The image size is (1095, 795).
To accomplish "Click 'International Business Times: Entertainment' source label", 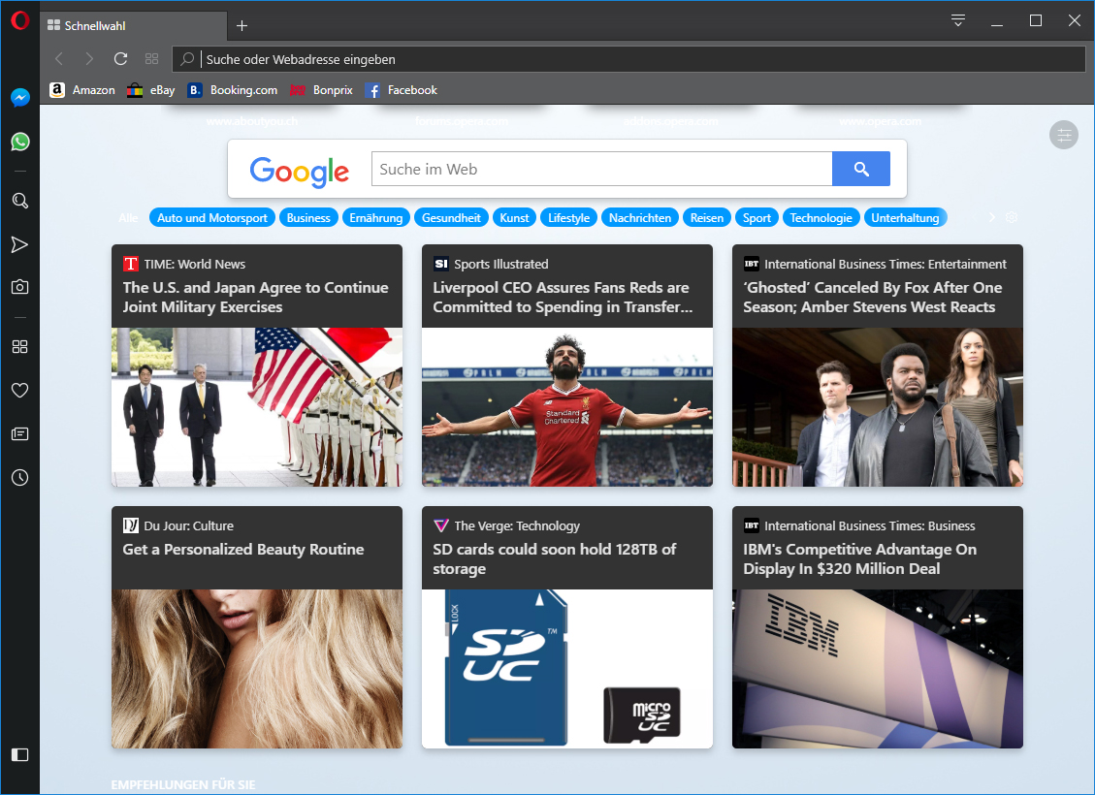I will click(886, 264).
